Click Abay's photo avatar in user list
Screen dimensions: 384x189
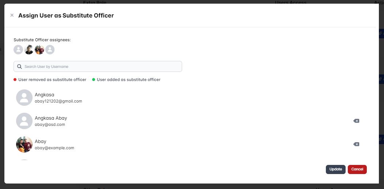click(x=24, y=144)
